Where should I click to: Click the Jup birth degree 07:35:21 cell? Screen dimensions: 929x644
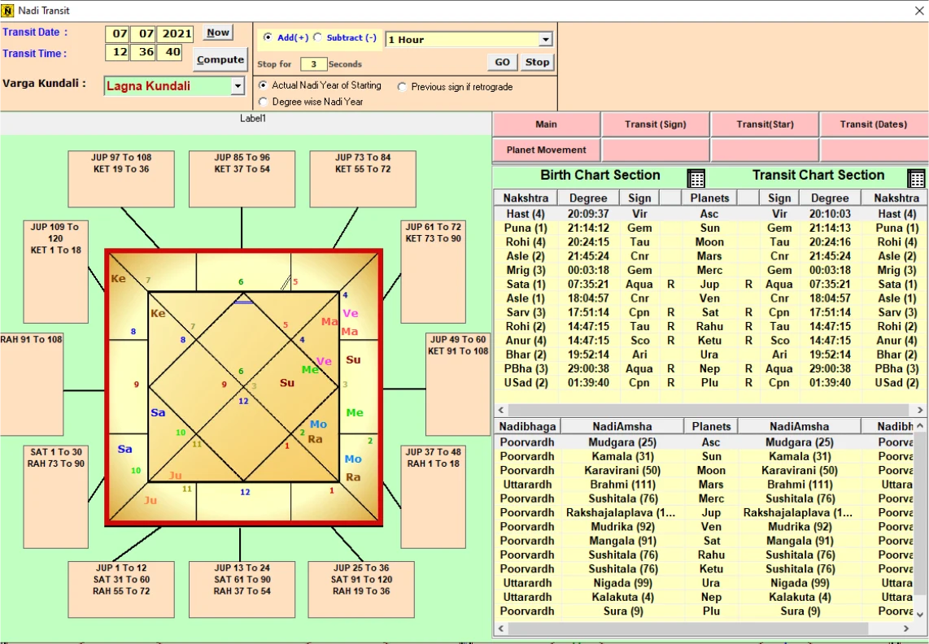click(588, 285)
